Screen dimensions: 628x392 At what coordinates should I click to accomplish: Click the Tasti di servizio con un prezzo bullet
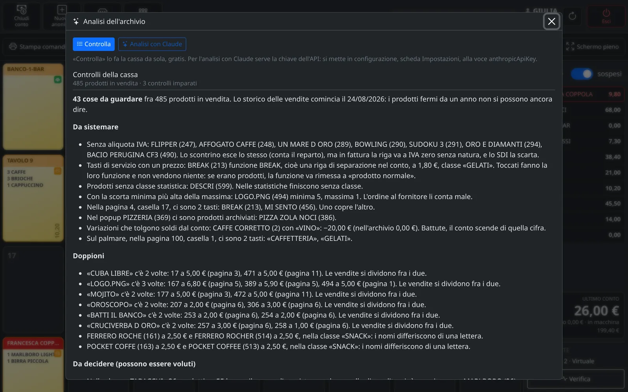coord(317,171)
